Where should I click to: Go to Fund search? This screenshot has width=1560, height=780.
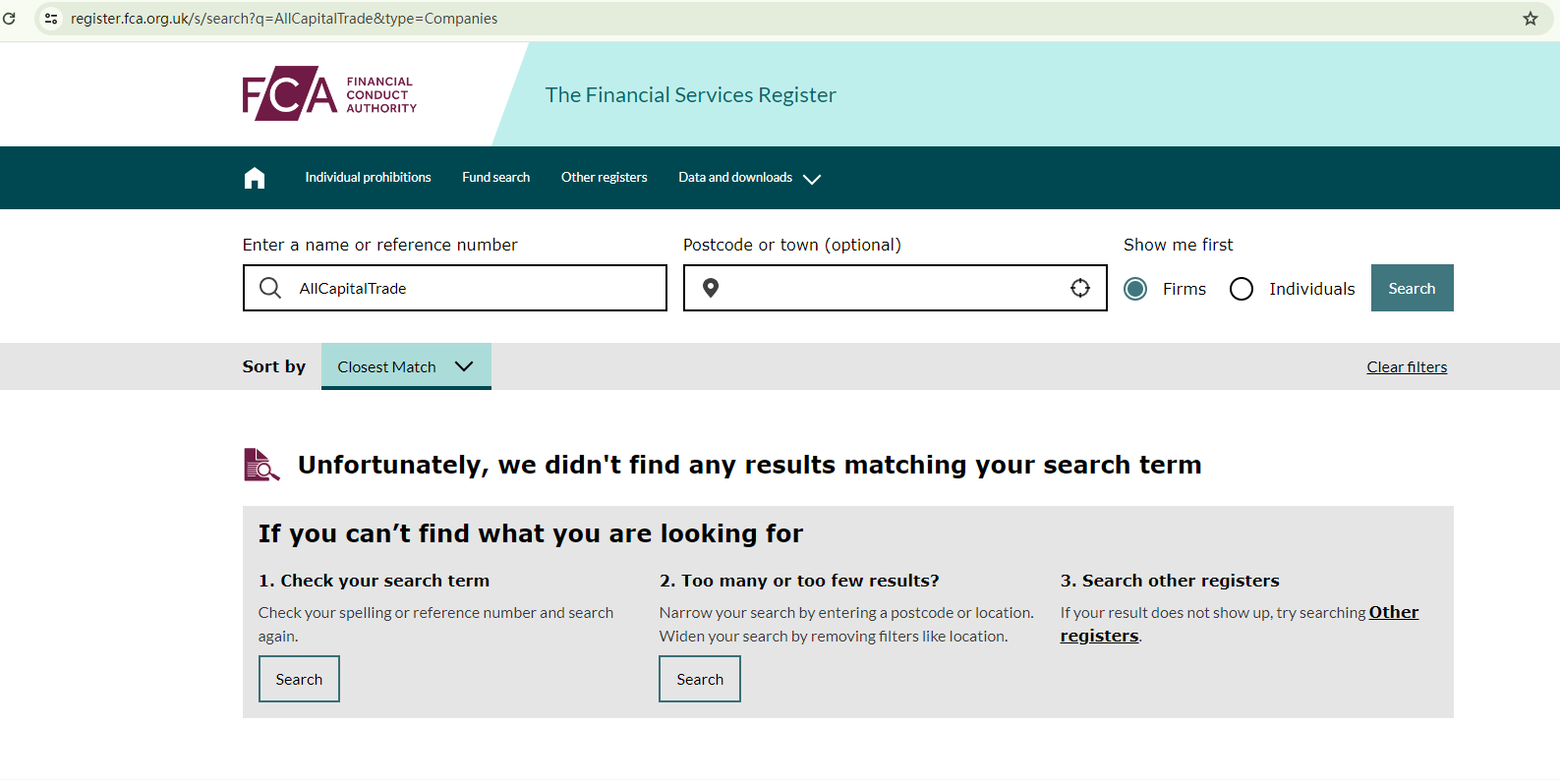(x=495, y=178)
